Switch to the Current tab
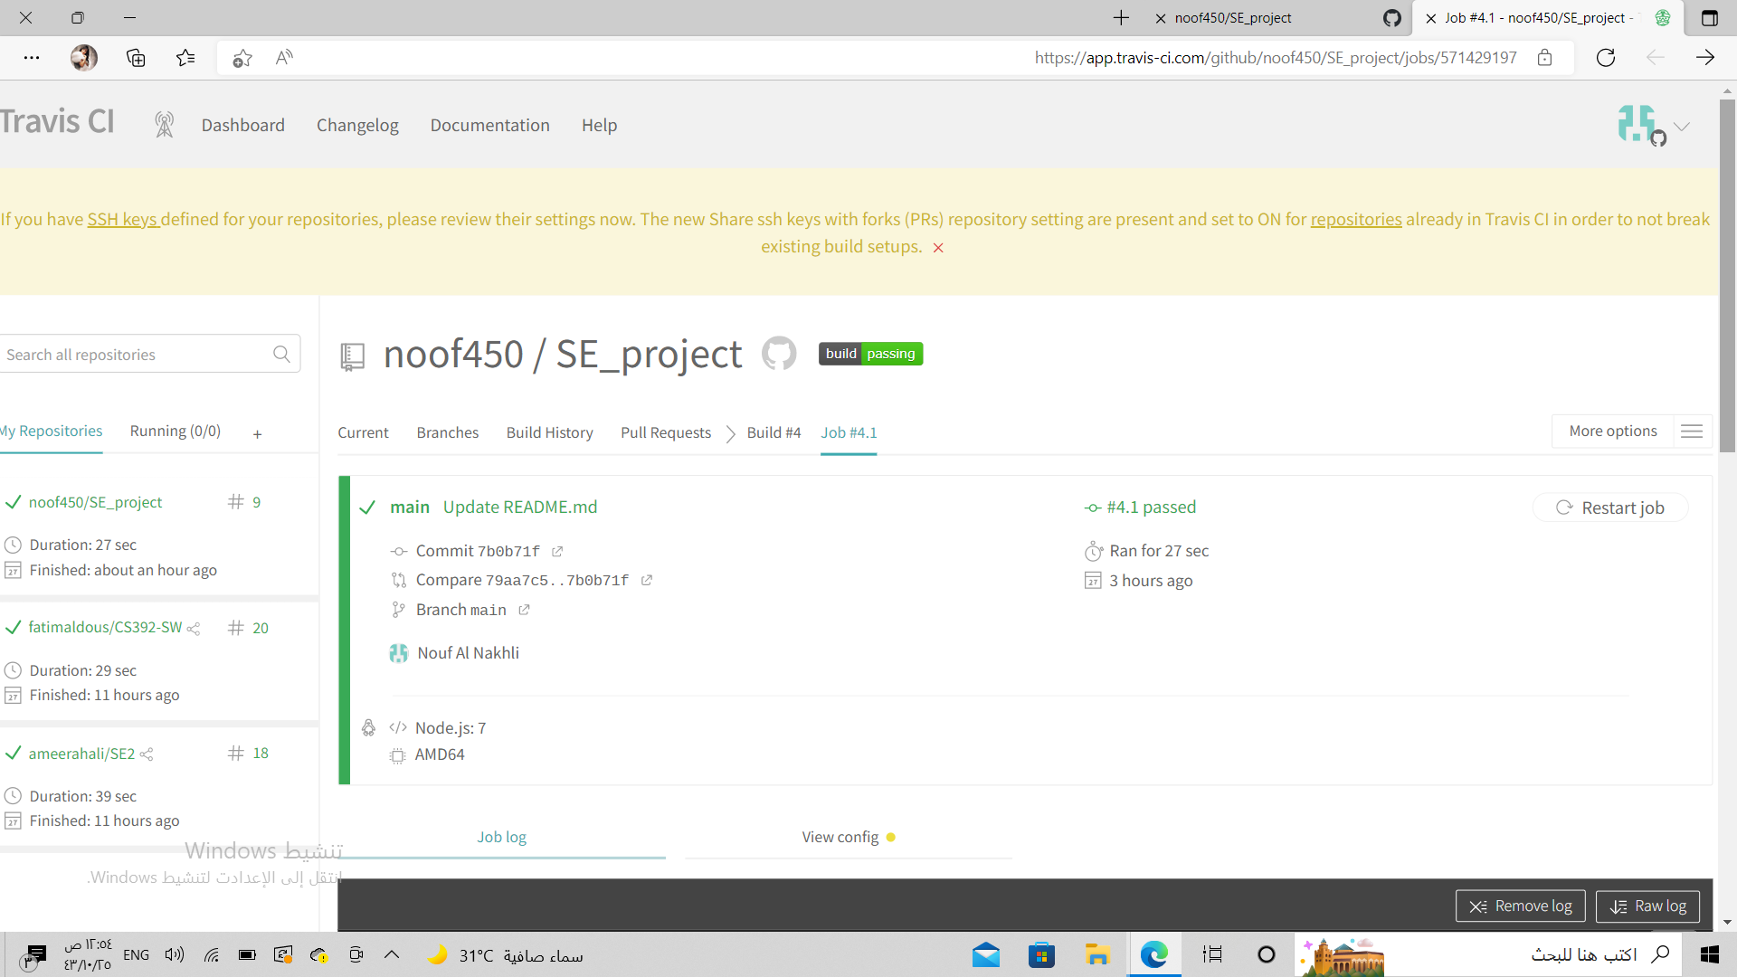 363,433
